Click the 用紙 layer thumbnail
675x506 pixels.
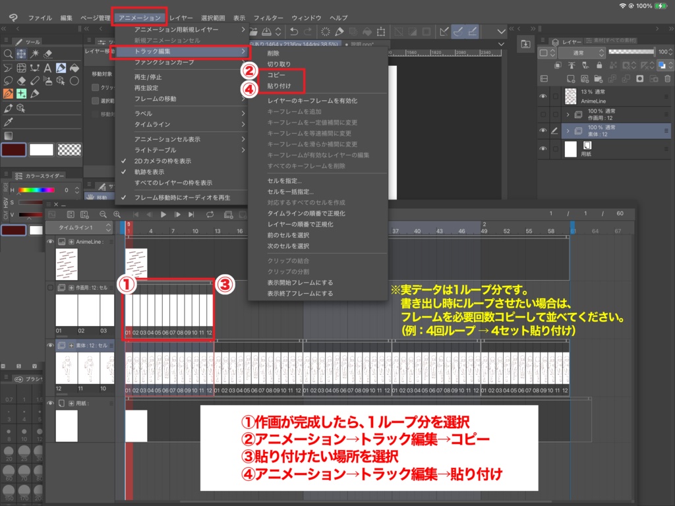571,148
